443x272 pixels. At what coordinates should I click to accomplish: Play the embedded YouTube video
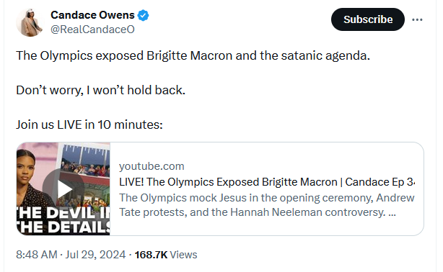click(x=63, y=189)
